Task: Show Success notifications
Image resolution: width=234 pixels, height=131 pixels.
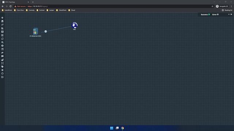Action: click(205, 15)
